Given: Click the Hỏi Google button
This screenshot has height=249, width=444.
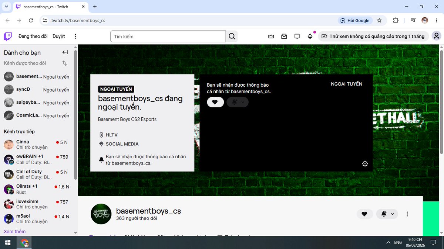Looking at the screenshot, I should (x=354, y=21).
